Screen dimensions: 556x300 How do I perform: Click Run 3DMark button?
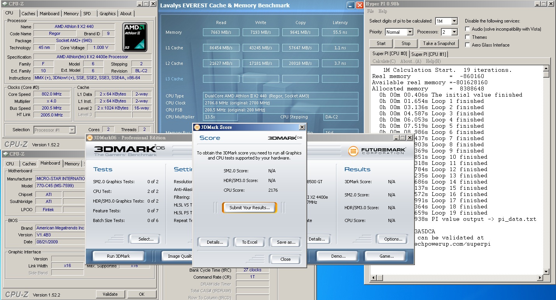coord(118,256)
